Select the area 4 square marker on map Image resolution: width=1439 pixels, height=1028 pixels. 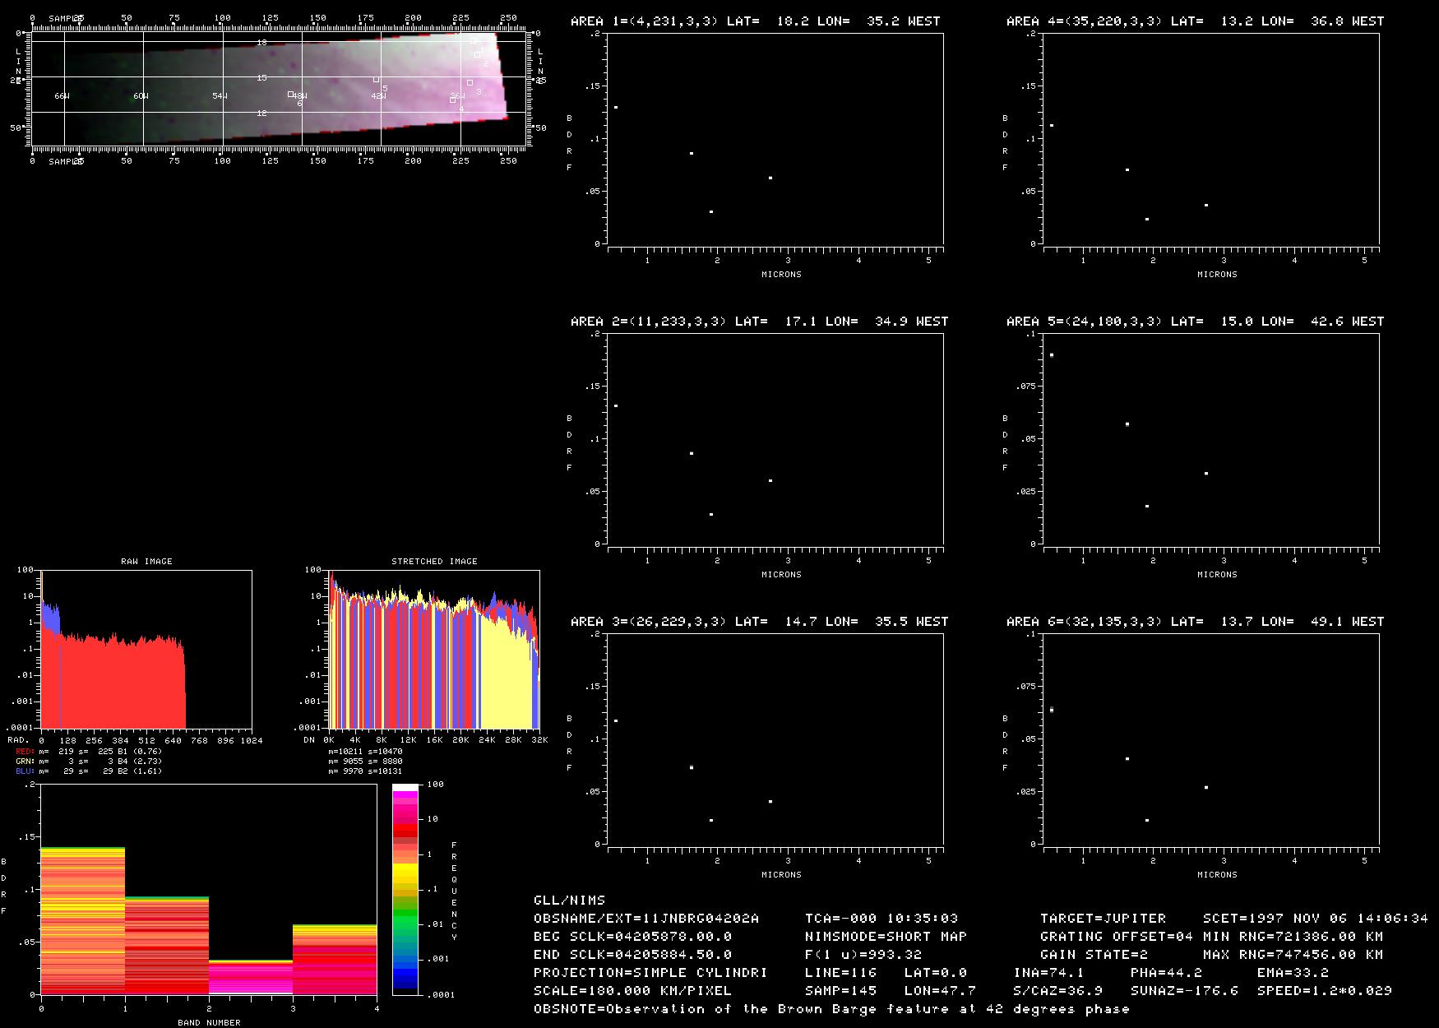pyautogui.click(x=452, y=100)
